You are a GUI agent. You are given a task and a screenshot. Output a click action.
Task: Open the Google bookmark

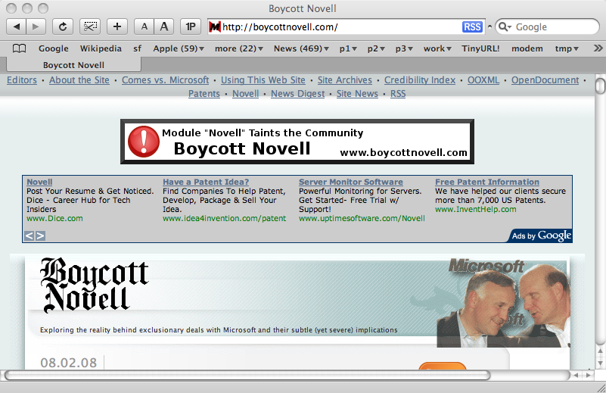pos(53,48)
